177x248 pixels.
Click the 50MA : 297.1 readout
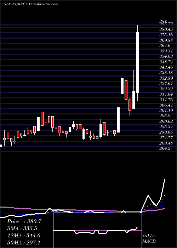coord(24,243)
